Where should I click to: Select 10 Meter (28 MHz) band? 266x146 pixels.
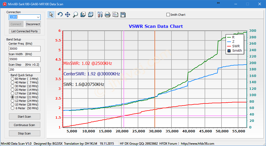pyautogui.click(x=12, y=105)
